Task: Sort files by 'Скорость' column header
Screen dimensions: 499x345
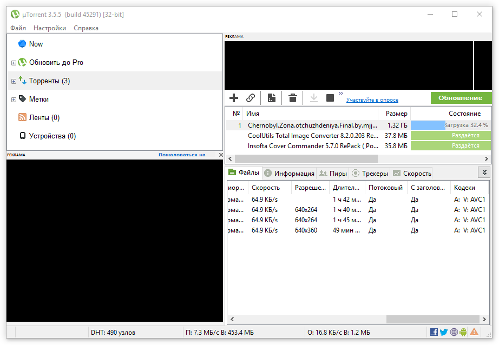Action: (270, 188)
